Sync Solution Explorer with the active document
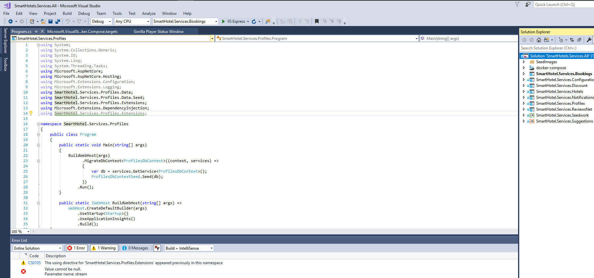This screenshot has height=278, width=594. [572, 40]
